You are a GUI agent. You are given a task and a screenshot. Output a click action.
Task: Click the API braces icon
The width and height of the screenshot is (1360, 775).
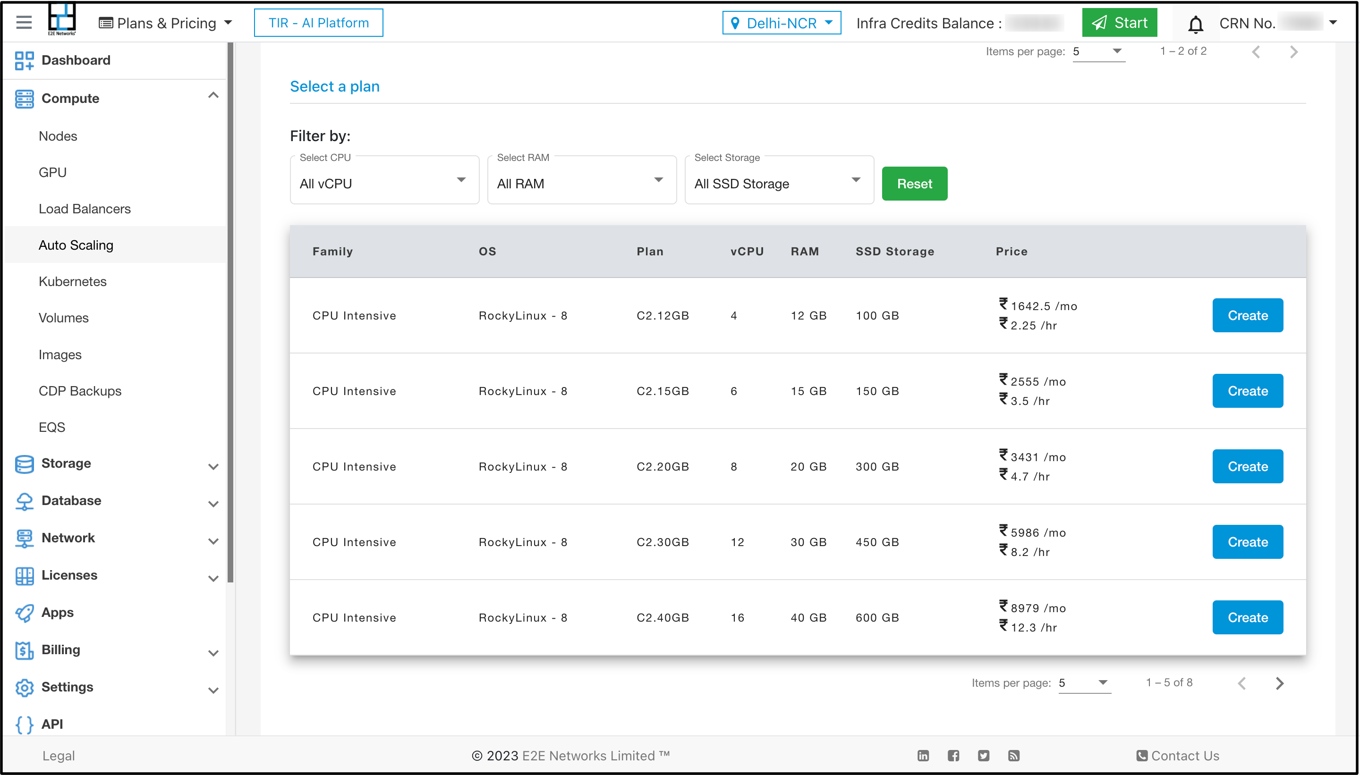click(25, 724)
